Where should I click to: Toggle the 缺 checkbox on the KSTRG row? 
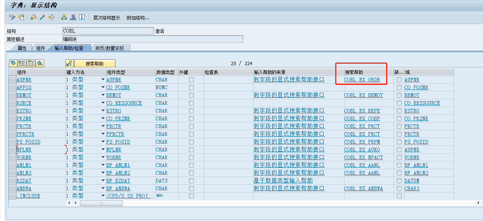399,110
